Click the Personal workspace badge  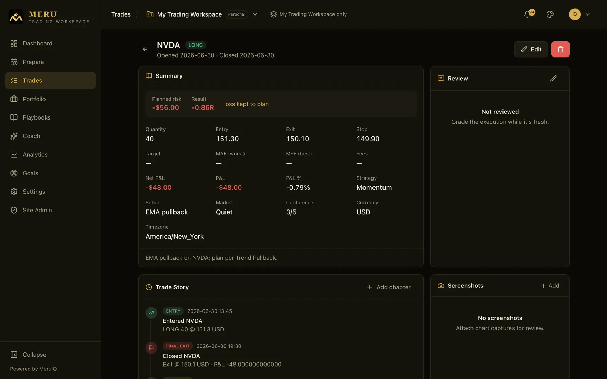(237, 14)
